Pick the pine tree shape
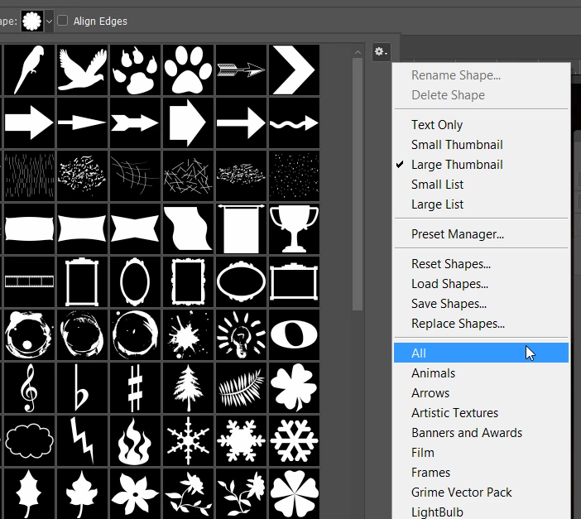This screenshot has width=581, height=519. click(x=188, y=387)
